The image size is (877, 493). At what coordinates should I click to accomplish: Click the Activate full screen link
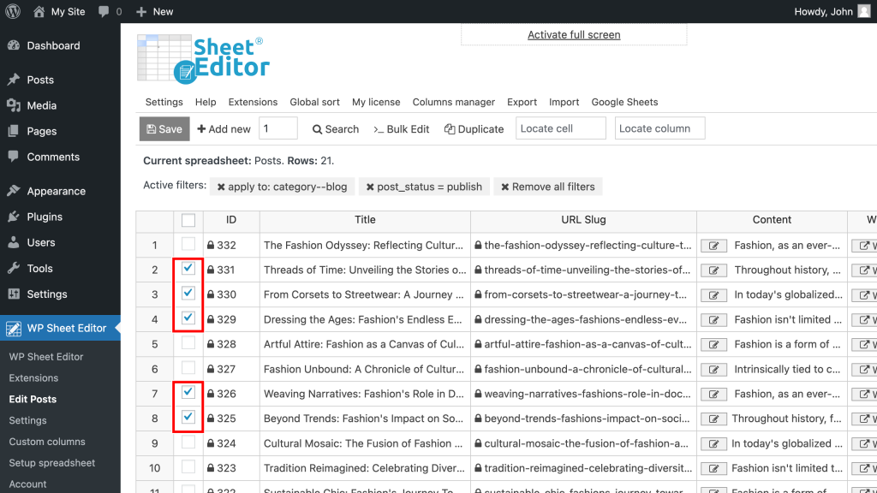tap(574, 34)
